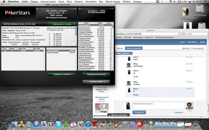Image resolution: width=209 pixels, height=130 pixels.
Task: Reload the page in Safari address bar
Action: [x=179, y=34]
